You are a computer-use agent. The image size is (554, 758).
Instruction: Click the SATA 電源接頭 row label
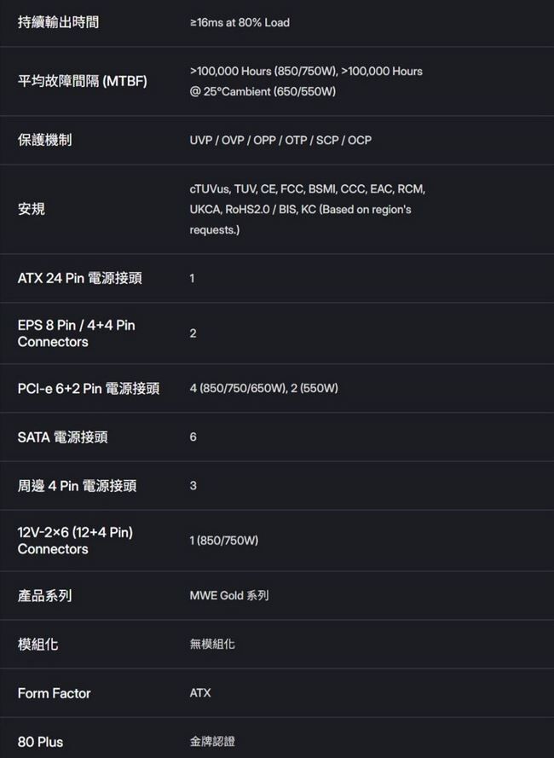point(63,437)
